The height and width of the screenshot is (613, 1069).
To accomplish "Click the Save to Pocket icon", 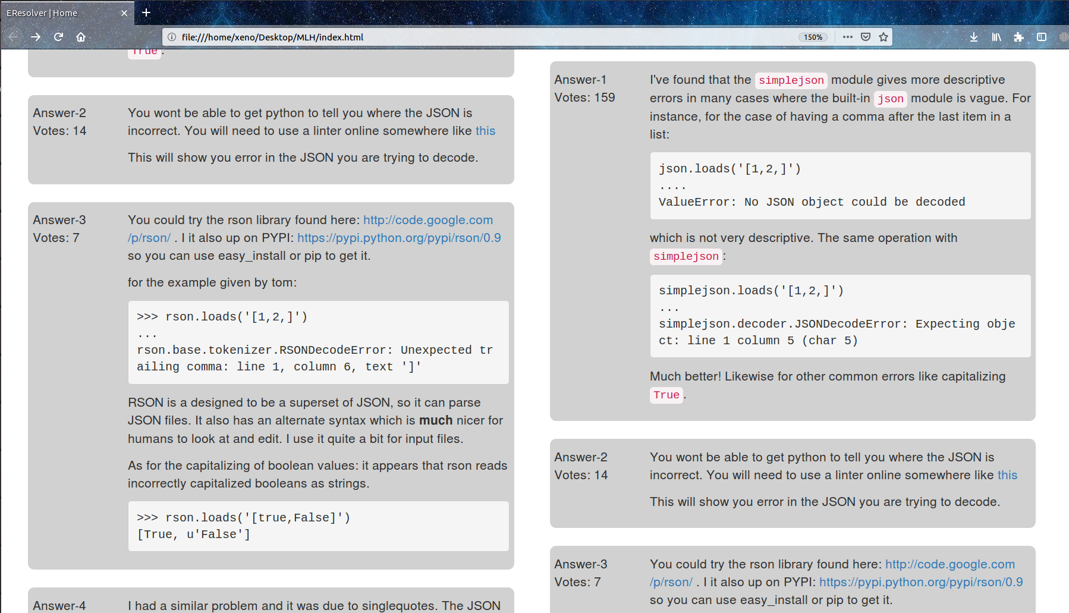I will pos(866,37).
